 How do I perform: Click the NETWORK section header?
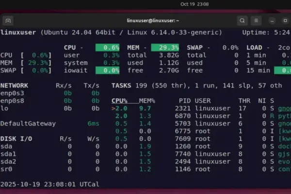pos(14,85)
